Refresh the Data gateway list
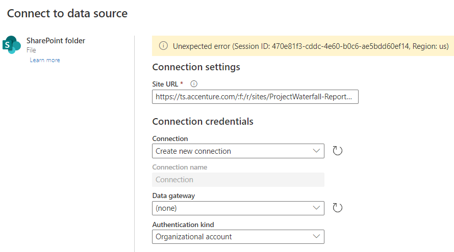 337,208
